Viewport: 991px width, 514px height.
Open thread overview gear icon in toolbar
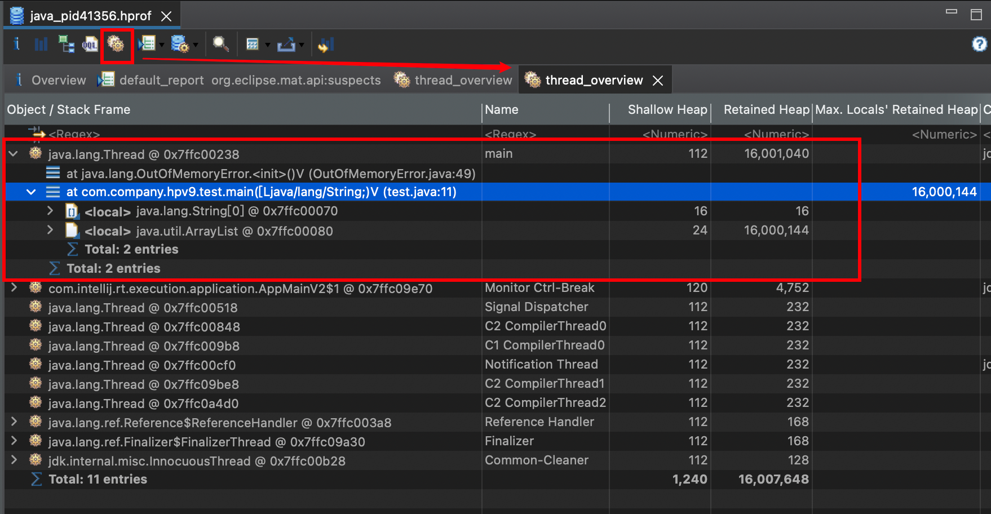pos(116,44)
